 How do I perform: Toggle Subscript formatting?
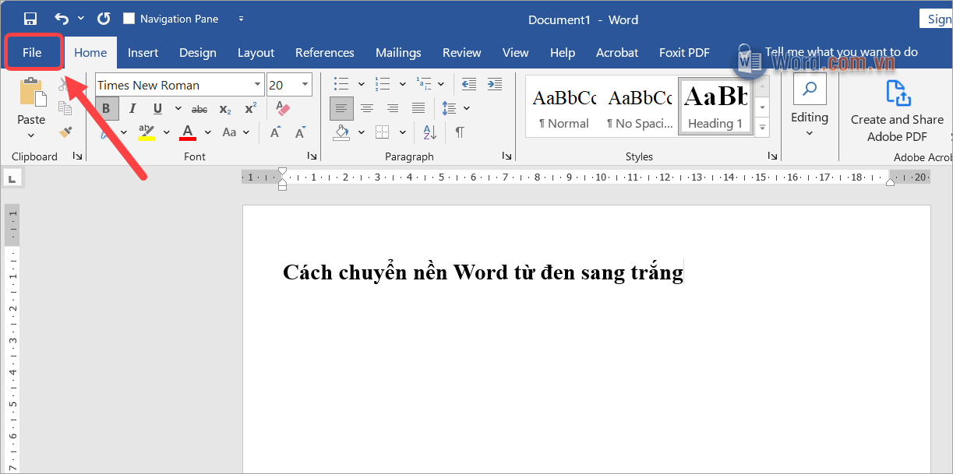pyautogui.click(x=225, y=109)
